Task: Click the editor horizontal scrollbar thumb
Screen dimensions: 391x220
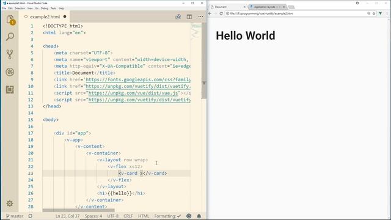Action: point(79,210)
